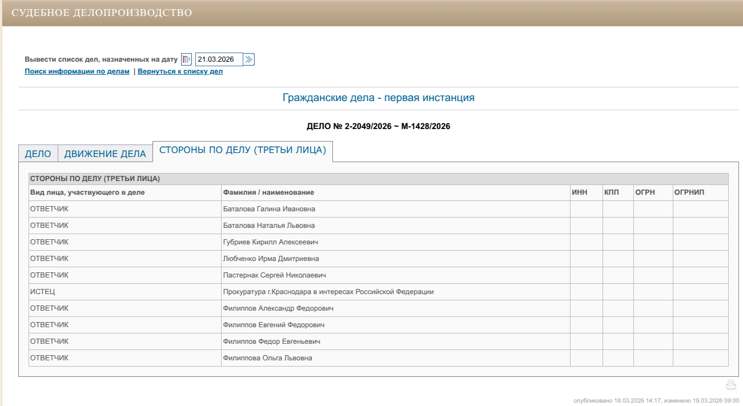This screenshot has width=743, height=406.
Task: Follow the 'Вернуться к списку дел' link
Action: [x=180, y=71]
